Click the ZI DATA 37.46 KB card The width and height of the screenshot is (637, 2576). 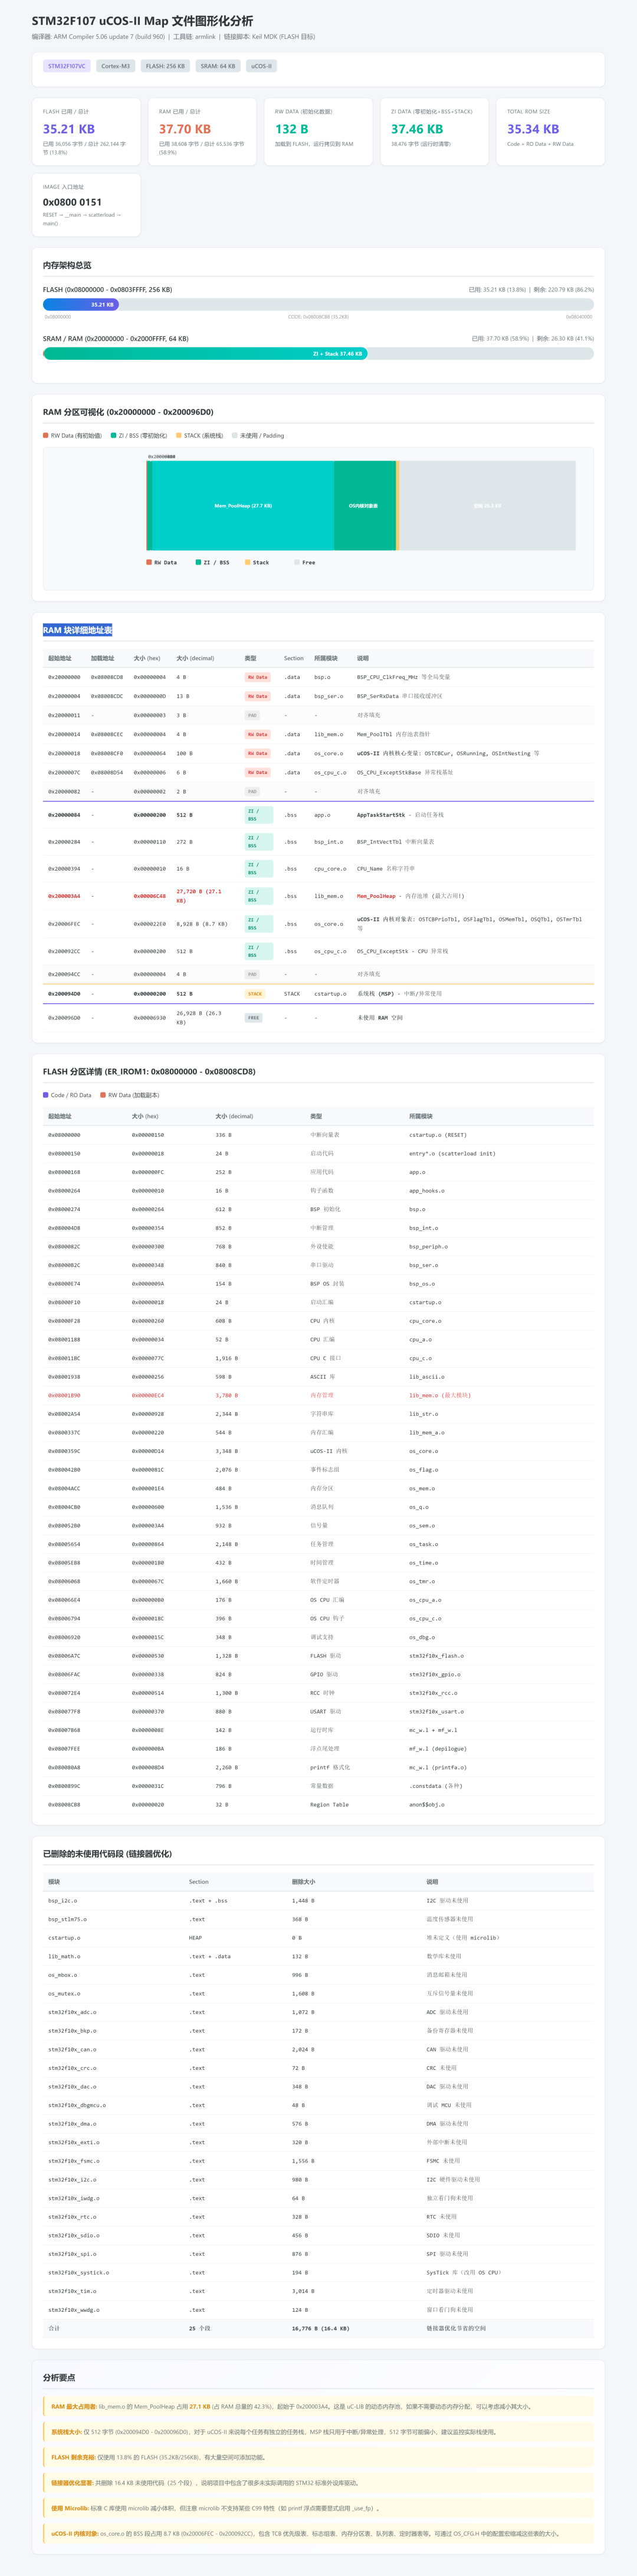click(x=434, y=131)
